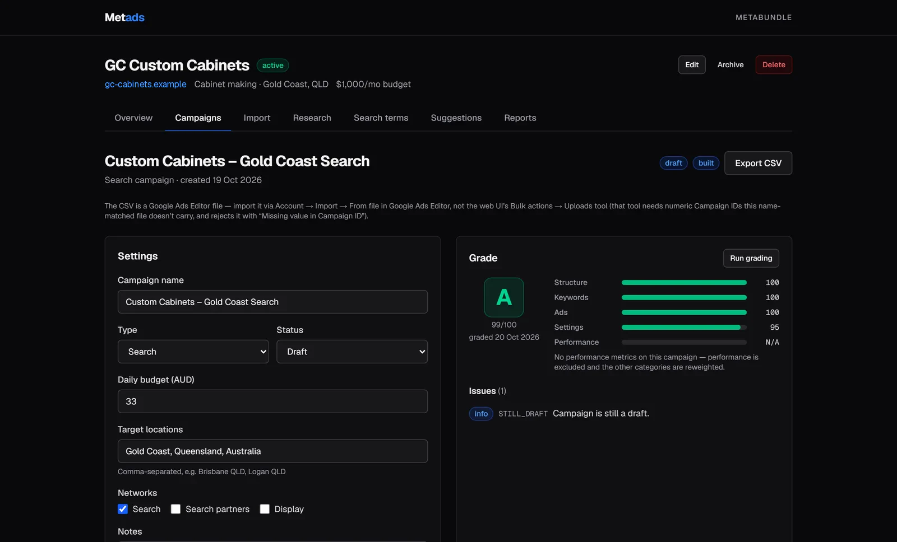View the Suggestions tab
This screenshot has width=897, height=542.
456,118
